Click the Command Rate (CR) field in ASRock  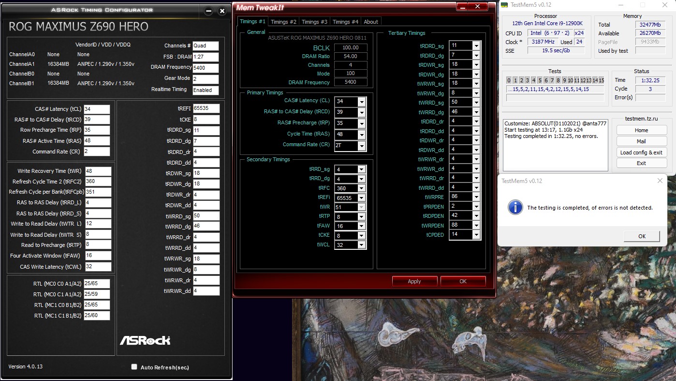[97, 152]
